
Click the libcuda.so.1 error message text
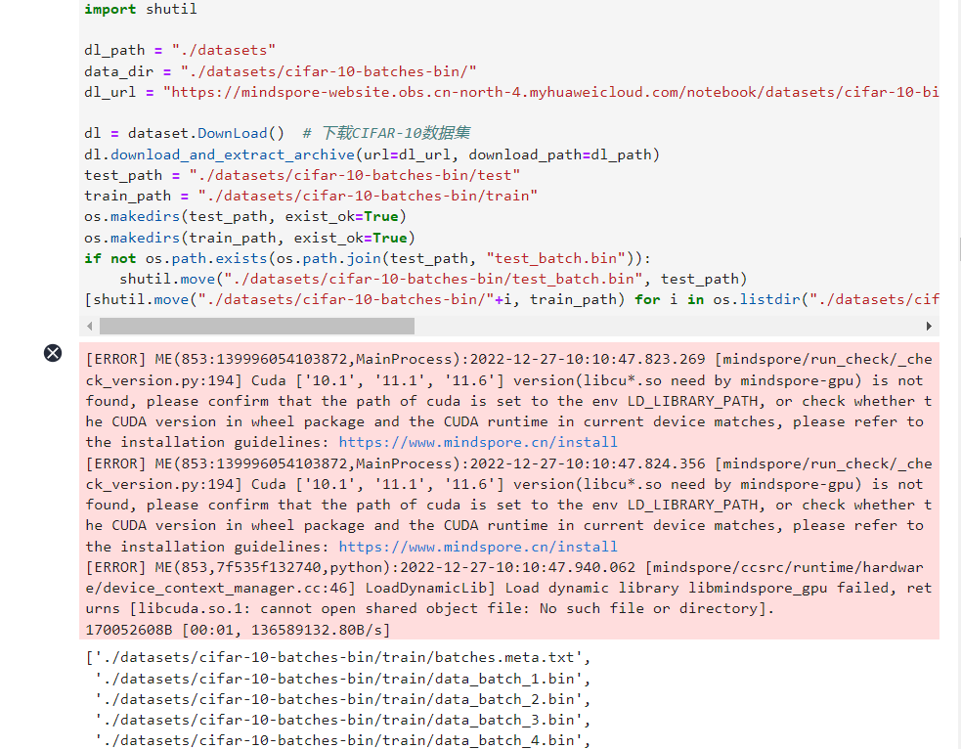coord(452,608)
